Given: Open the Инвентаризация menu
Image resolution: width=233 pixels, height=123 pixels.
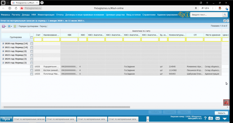Looking at the screenshot, I should tap(46, 15).
